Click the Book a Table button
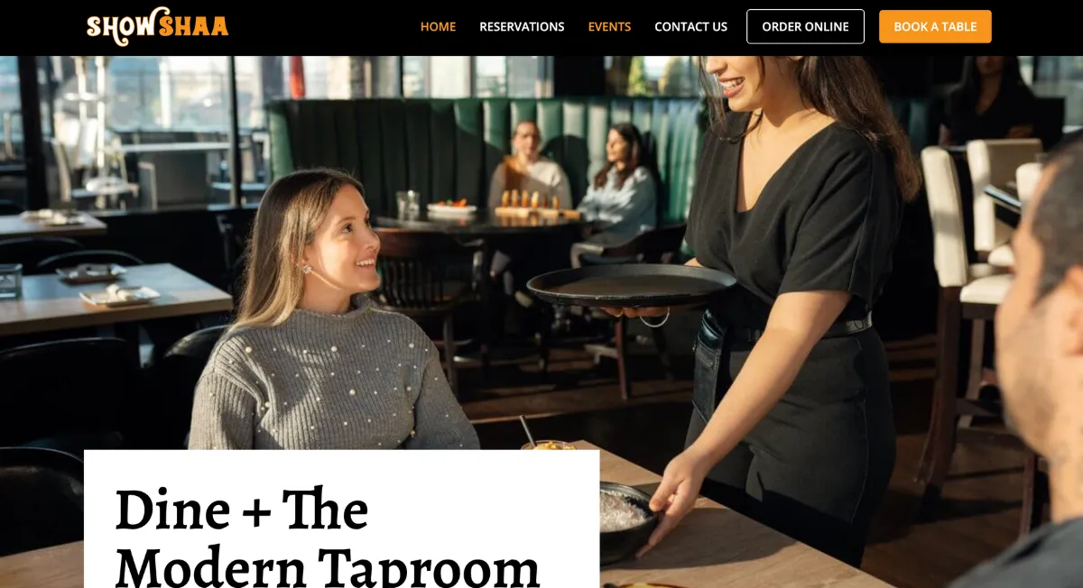 click(x=935, y=26)
